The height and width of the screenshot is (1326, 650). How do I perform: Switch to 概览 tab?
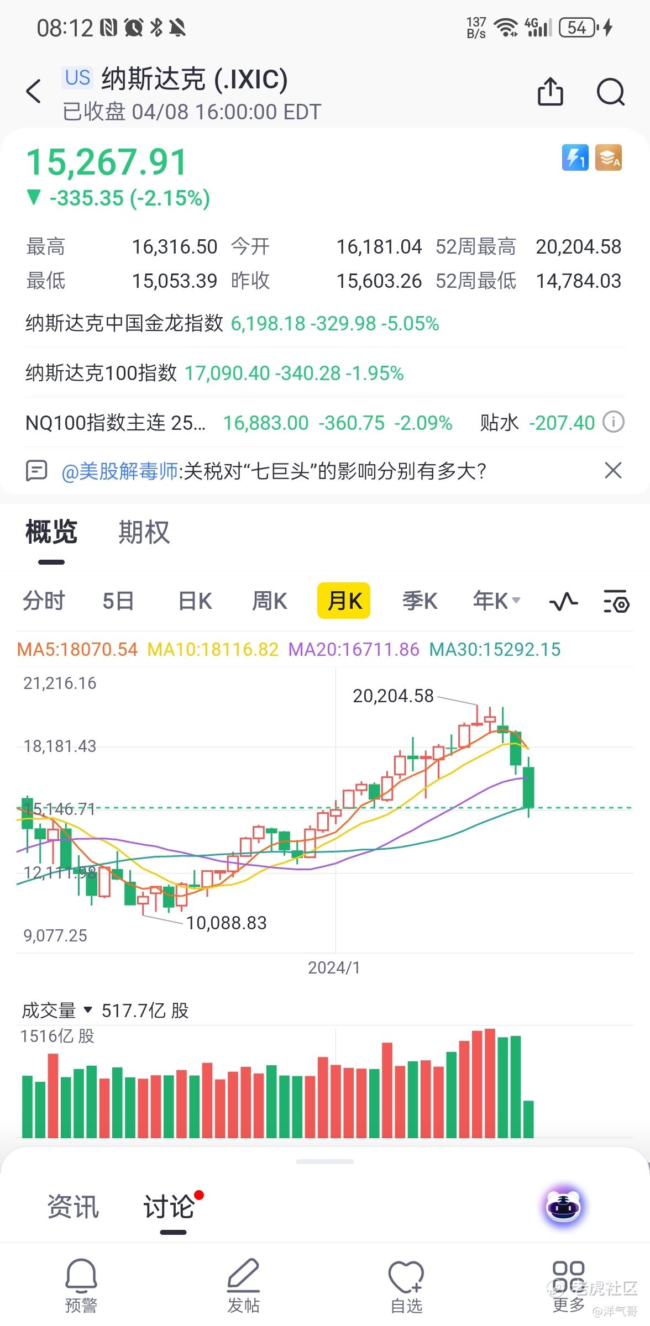point(51,532)
